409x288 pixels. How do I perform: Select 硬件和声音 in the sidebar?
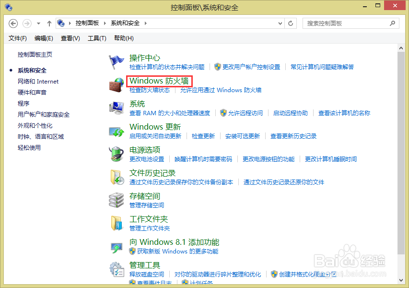(x=32, y=93)
